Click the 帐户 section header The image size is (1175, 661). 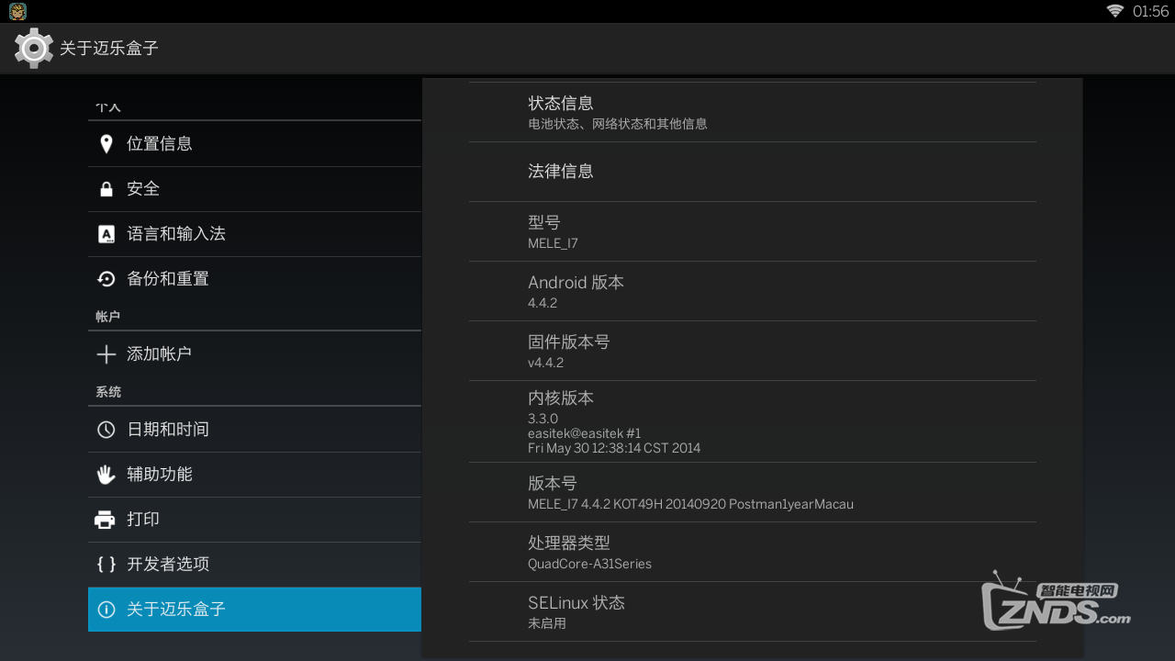coord(107,317)
